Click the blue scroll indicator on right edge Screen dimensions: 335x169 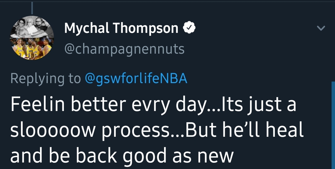click(333, 124)
